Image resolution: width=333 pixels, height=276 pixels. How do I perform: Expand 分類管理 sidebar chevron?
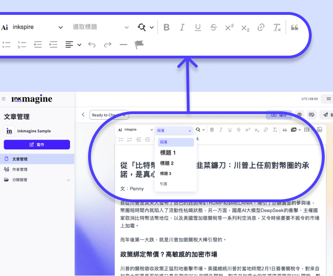[68, 180]
